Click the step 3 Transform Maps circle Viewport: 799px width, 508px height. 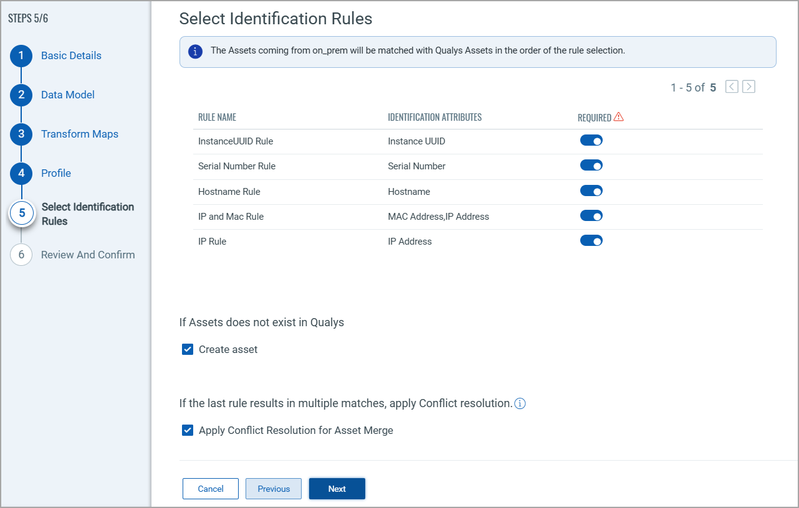pyautogui.click(x=21, y=134)
